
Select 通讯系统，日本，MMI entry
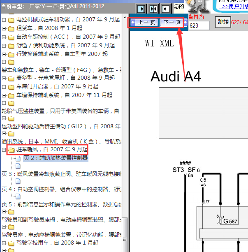(x=62, y=141)
